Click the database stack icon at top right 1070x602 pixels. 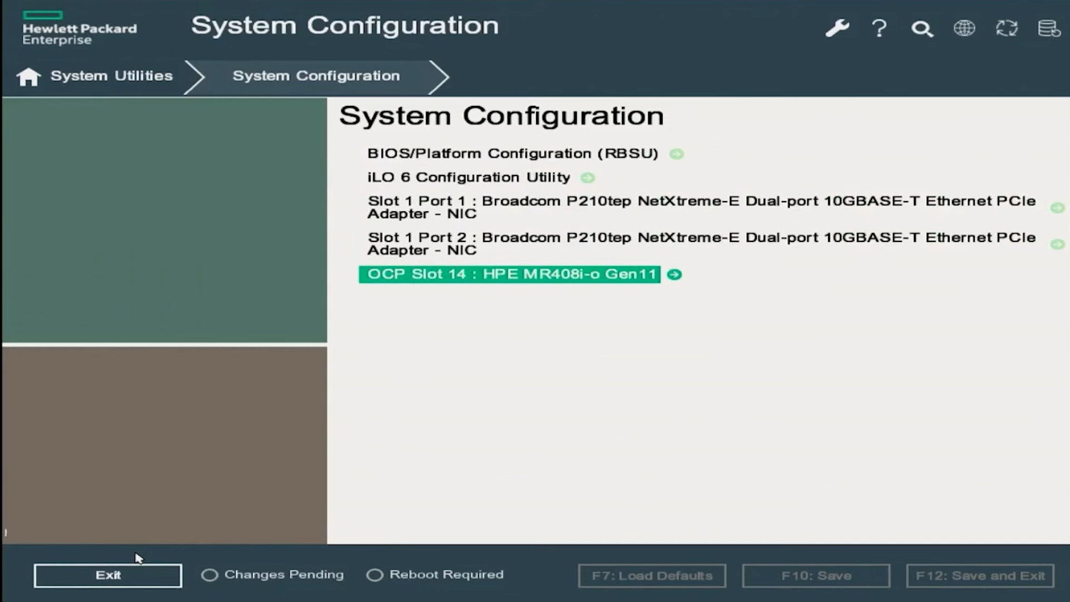[1049, 28]
